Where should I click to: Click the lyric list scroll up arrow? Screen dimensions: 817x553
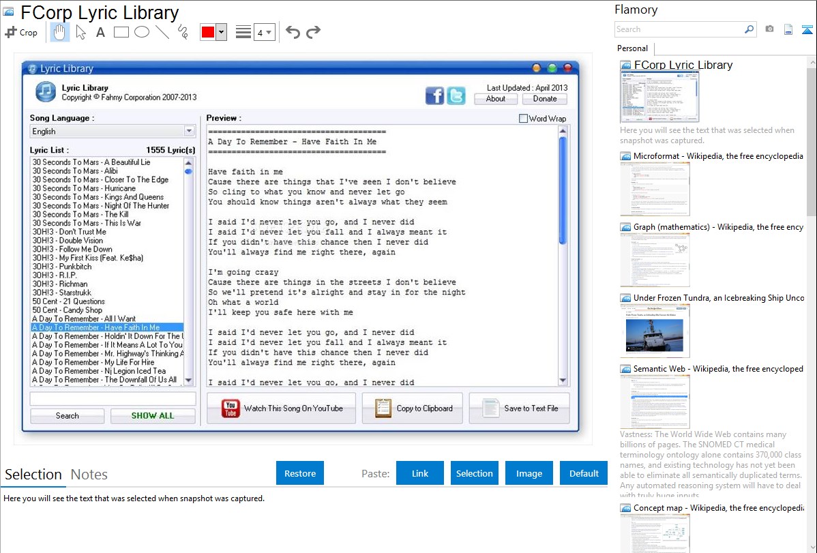pos(189,162)
